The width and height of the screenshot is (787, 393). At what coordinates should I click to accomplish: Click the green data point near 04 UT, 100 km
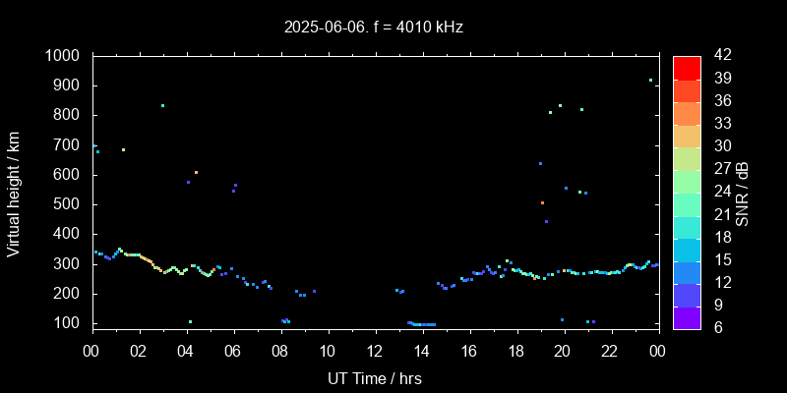coord(190,321)
